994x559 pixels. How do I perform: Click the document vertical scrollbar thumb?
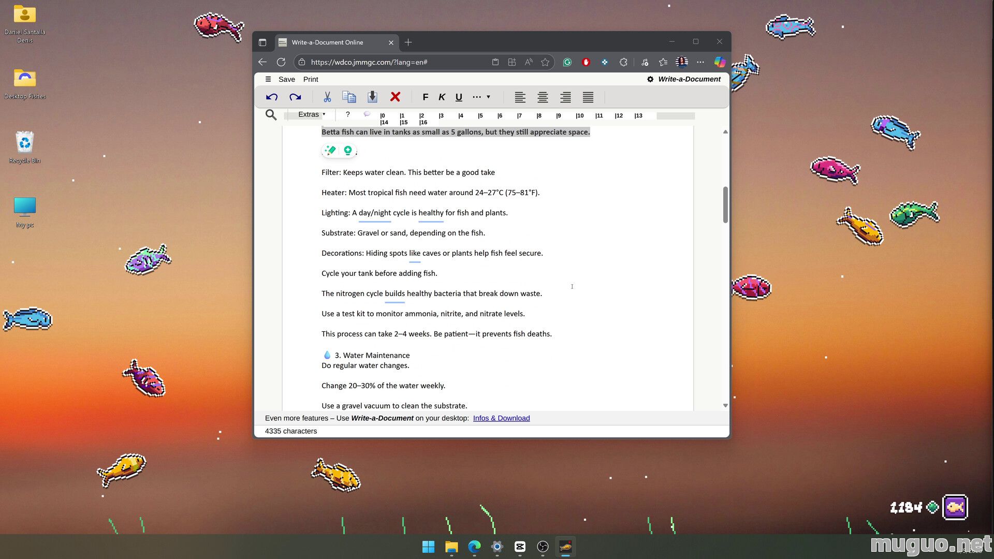(725, 204)
